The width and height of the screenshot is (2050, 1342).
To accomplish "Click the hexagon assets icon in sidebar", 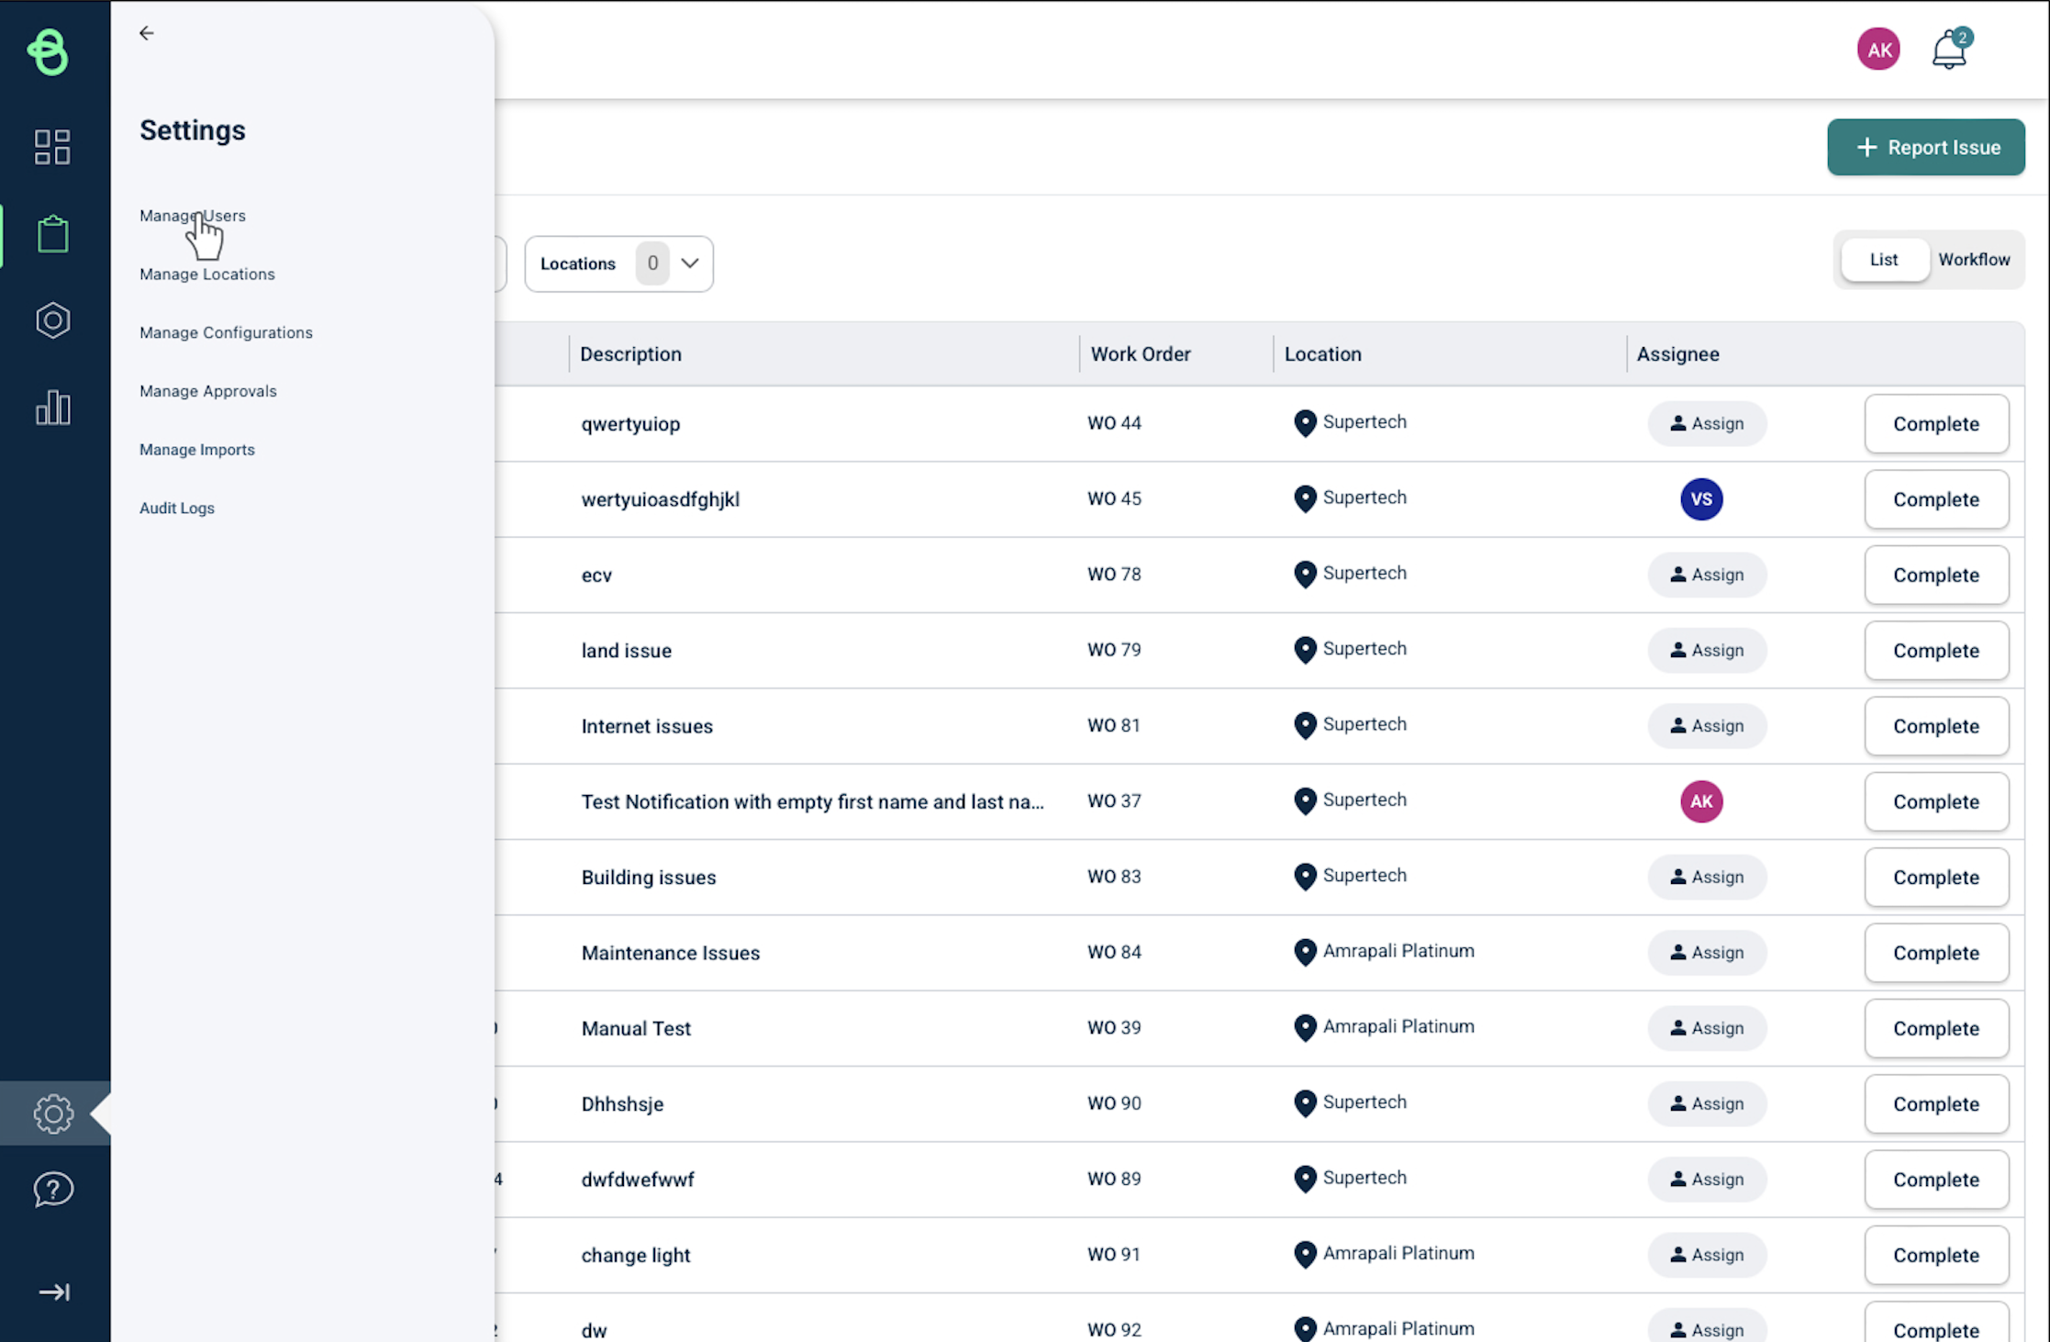I will 52,320.
